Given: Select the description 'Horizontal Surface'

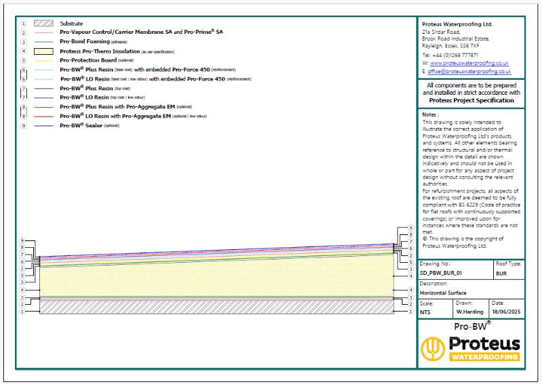Looking at the screenshot, I should [443, 293].
